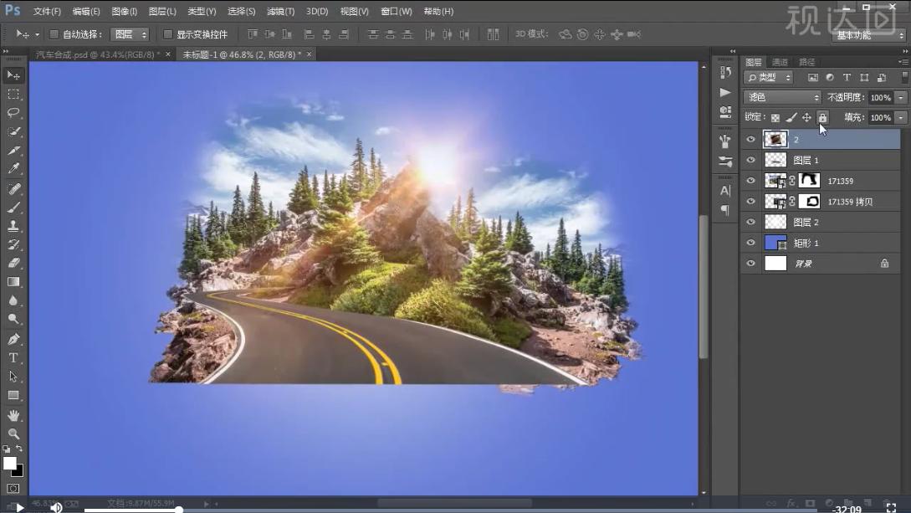Viewport: 911px width, 513px height.
Task: Select the Rectangular Marquee tool
Action: click(x=13, y=95)
